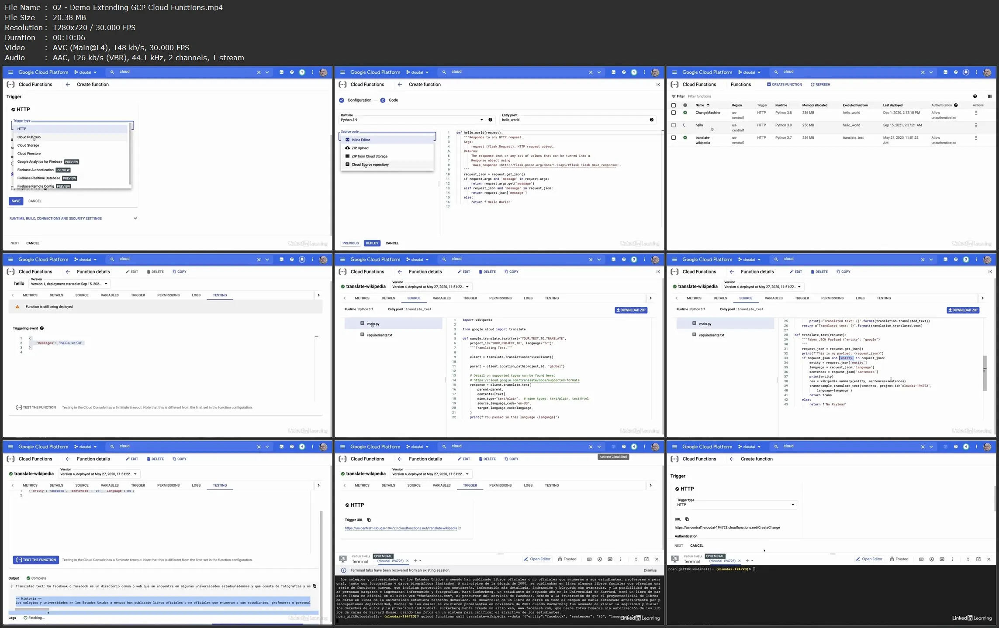The image size is (999, 628).
Task: Click CREATE FUNCTION button
Action: click(785, 85)
